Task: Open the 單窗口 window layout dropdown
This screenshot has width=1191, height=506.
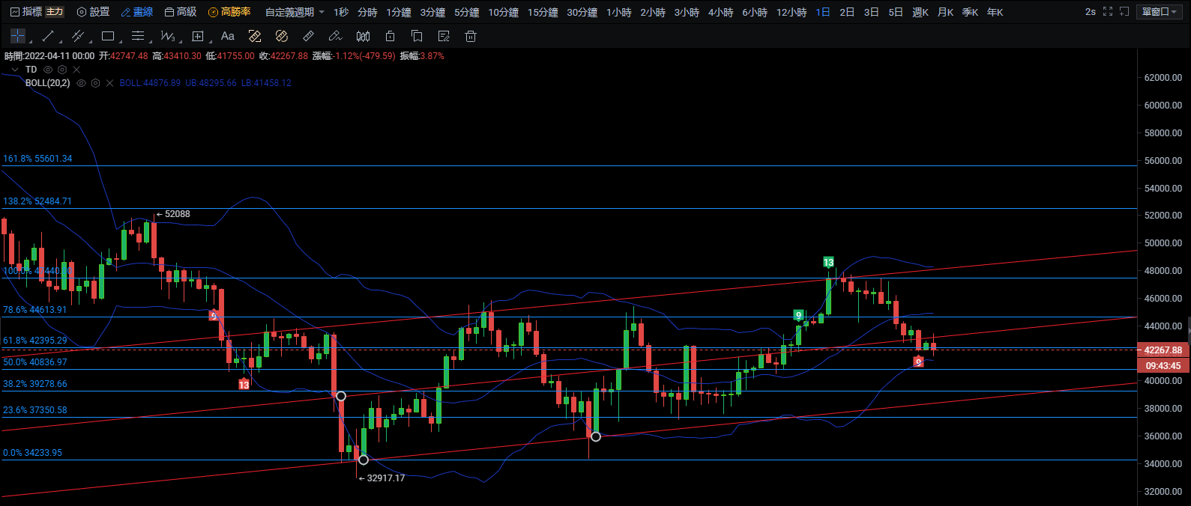Action: click(x=1160, y=12)
